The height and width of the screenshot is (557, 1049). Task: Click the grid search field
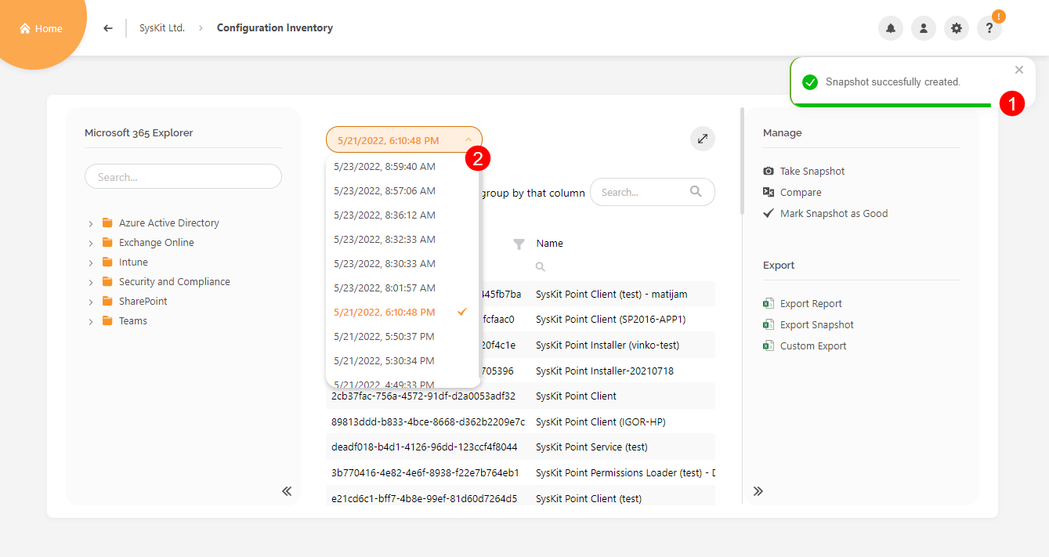[x=652, y=192]
